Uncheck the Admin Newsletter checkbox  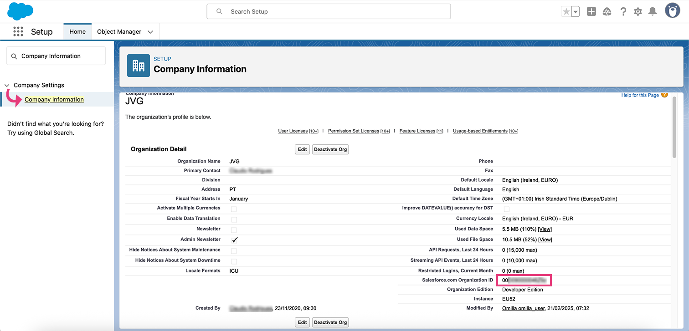pos(234,240)
